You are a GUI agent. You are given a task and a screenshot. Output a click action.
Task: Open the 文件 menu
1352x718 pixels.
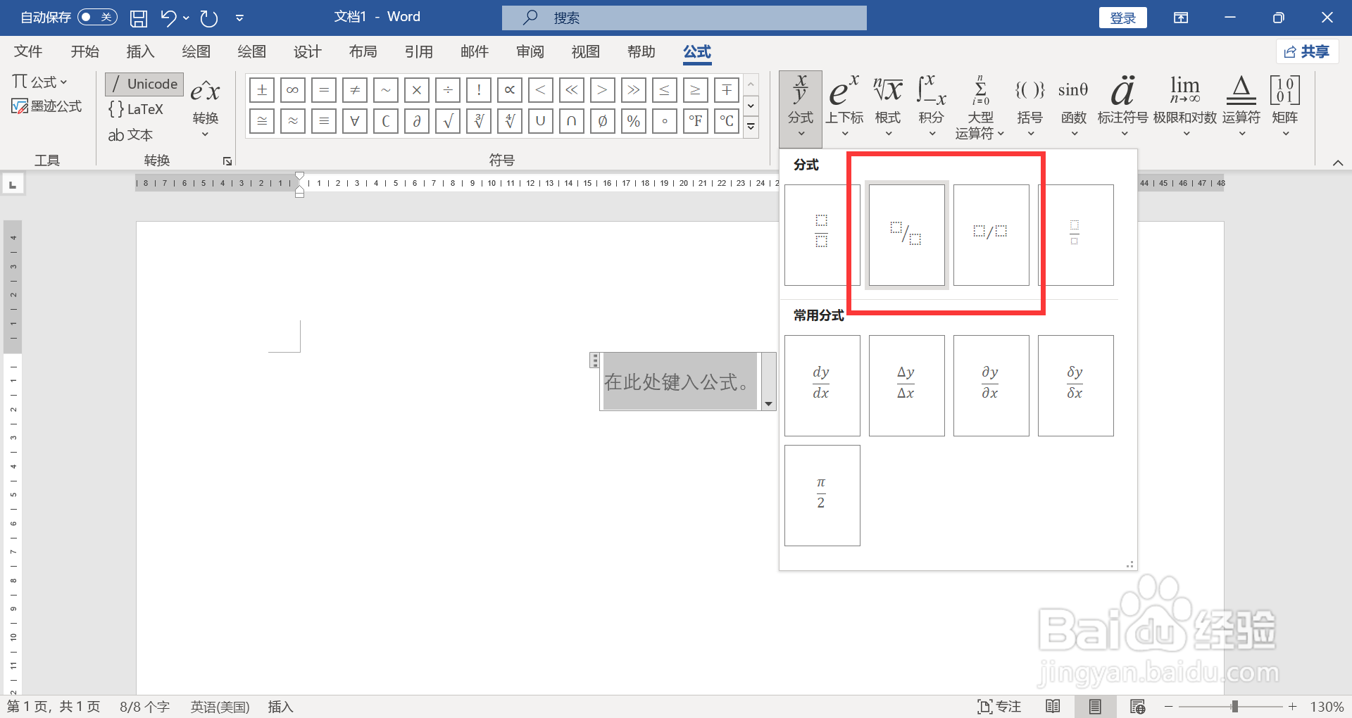28,51
